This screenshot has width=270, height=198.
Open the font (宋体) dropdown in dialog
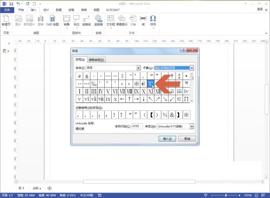[x=138, y=68]
